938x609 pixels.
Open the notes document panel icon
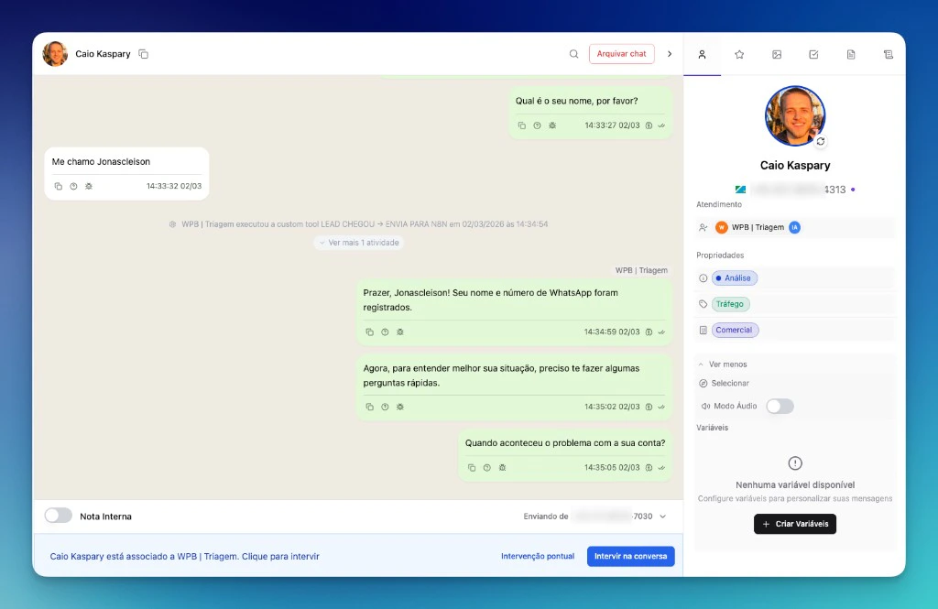tap(851, 54)
